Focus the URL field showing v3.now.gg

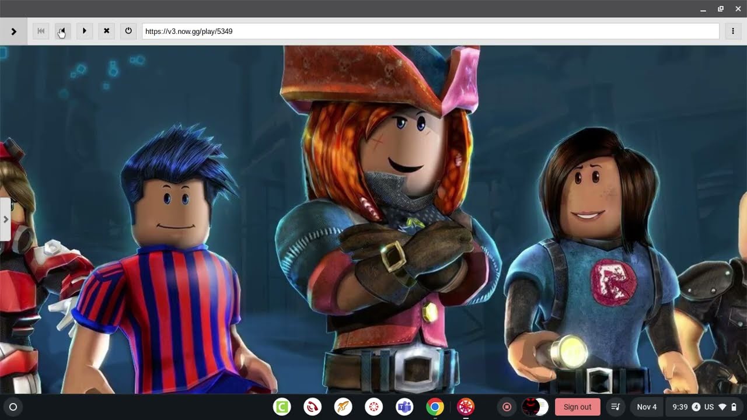pyautogui.click(x=431, y=32)
